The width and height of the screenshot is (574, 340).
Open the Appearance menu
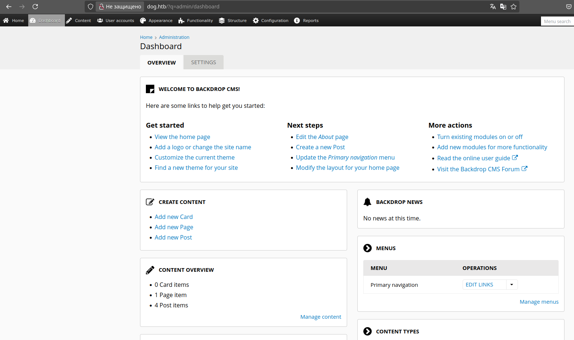(x=161, y=21)
